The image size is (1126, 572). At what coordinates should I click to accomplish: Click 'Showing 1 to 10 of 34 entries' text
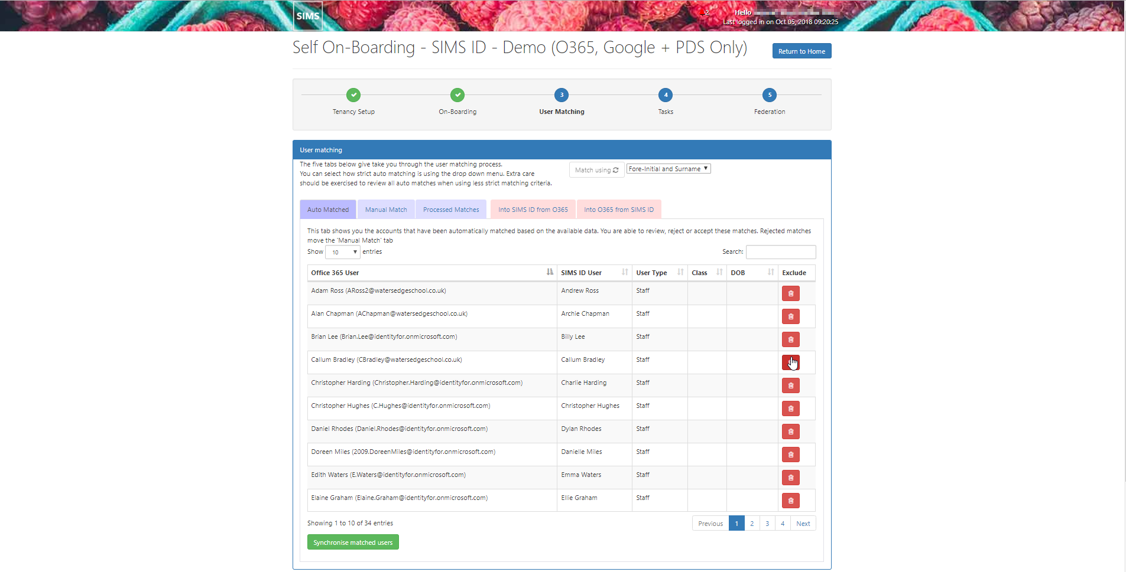[x=350, y=523]
